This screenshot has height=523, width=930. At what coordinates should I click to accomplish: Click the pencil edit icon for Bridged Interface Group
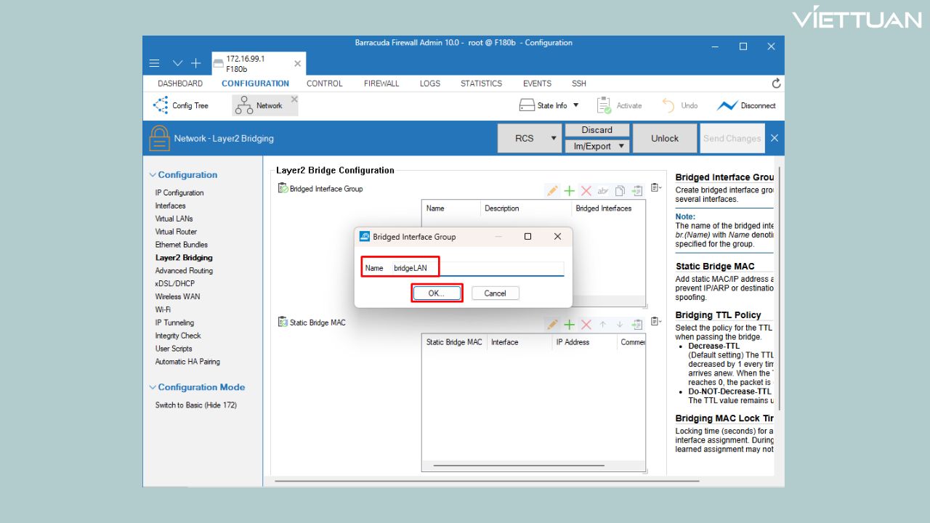552,190
